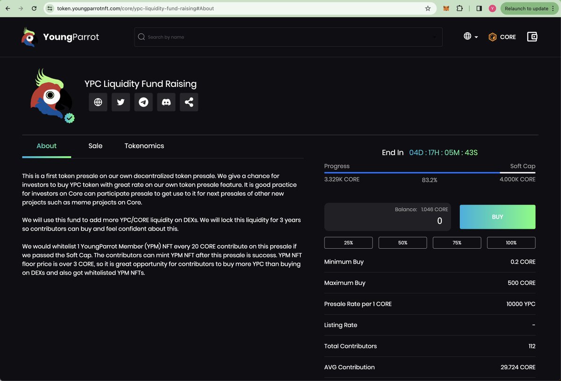Open the browser extensions puzzle icon
This screenshot has width=561, height=381.
pyautogui.click(x=460, y=8)
